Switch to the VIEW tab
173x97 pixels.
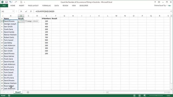[x=74, y=6]
